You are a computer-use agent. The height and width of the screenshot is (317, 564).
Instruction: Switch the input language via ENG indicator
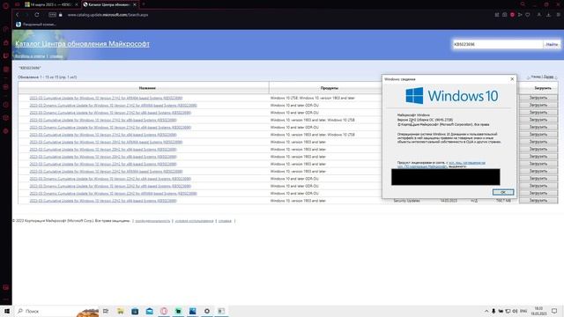coord(523,311)
